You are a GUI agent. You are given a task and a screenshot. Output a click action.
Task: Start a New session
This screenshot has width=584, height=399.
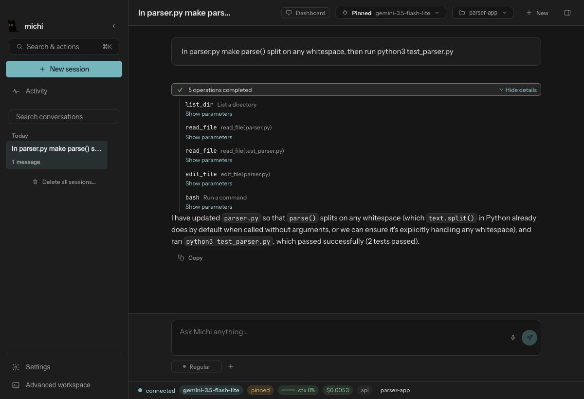(64, 69)
